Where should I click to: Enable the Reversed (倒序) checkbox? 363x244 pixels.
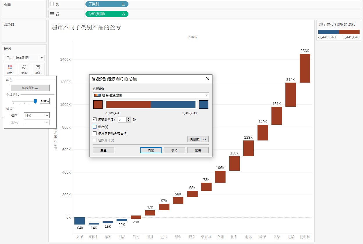[x=94, y=127]
